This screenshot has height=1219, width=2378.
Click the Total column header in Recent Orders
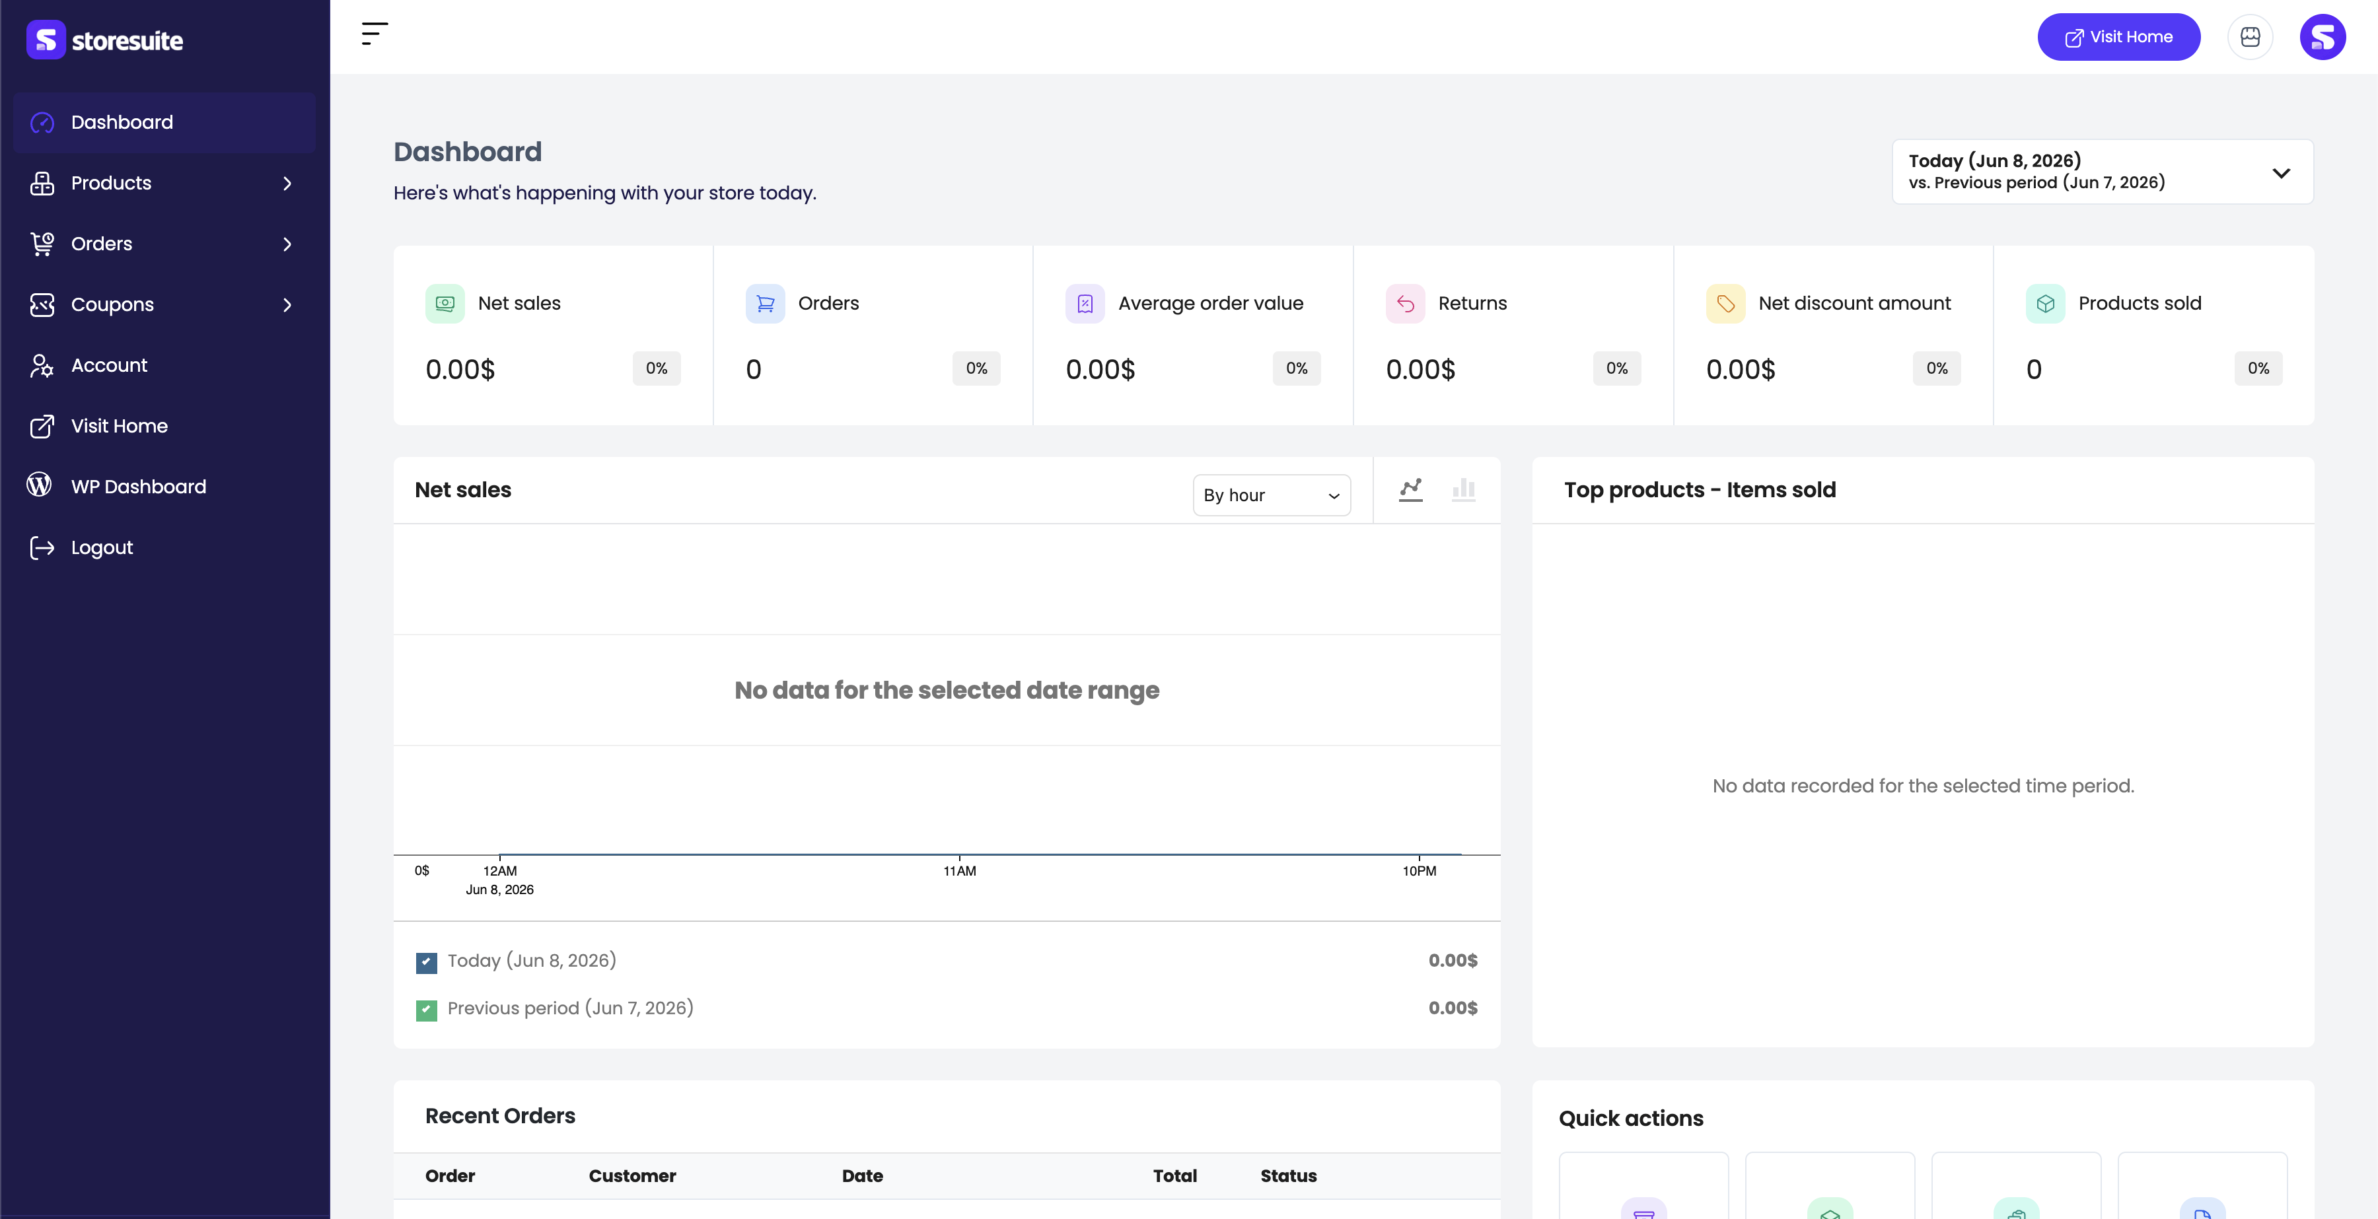coord(1174,1175)
